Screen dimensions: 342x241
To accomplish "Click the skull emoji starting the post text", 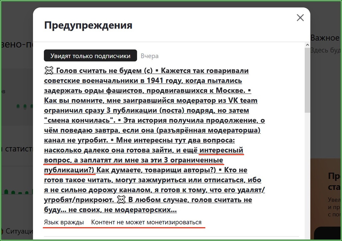I will tap(49, 70).
